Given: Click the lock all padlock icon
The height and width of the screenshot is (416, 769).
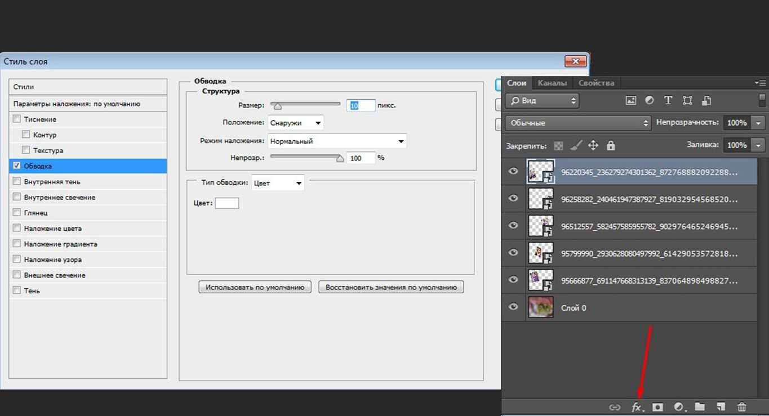Looking at the screenshot, I should point(611,145).
